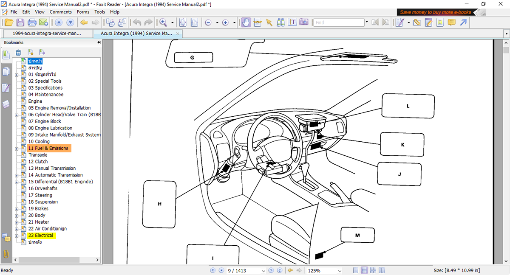Click into the Find search field
This screenshot has width=510, height=275.
[x=339, y=22]
